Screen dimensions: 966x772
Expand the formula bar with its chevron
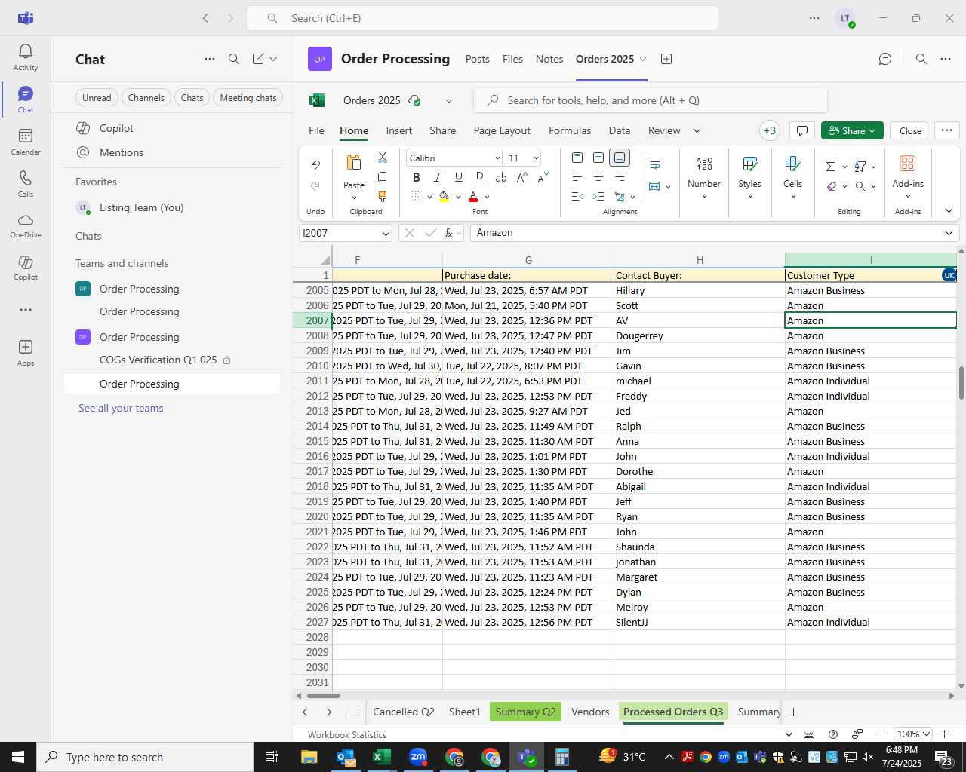tap(949, 233)
